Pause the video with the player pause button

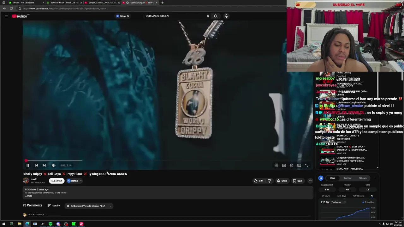[x=27, y=165]
